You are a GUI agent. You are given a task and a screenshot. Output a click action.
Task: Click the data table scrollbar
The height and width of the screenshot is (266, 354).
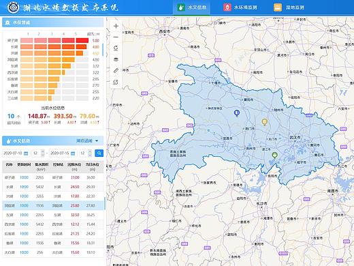pos(105,203)
